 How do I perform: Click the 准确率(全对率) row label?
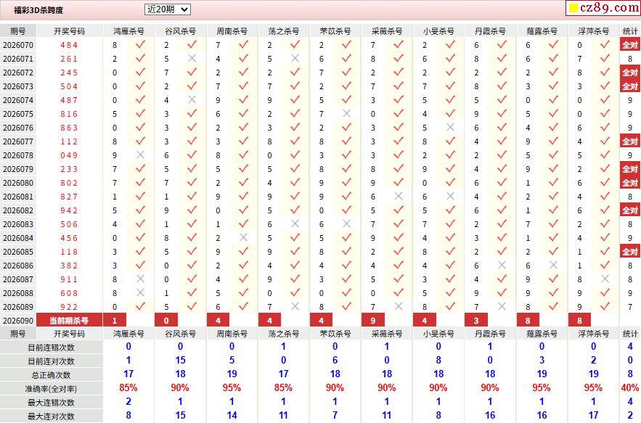51,389
